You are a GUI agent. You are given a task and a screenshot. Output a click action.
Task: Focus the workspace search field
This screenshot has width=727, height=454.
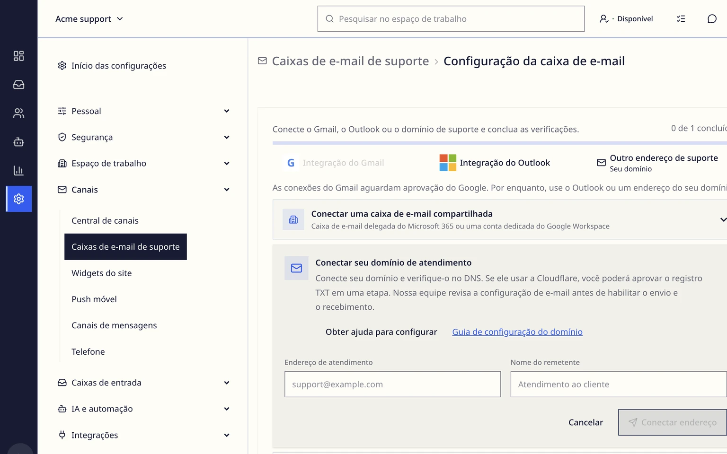tap(451, 19)
